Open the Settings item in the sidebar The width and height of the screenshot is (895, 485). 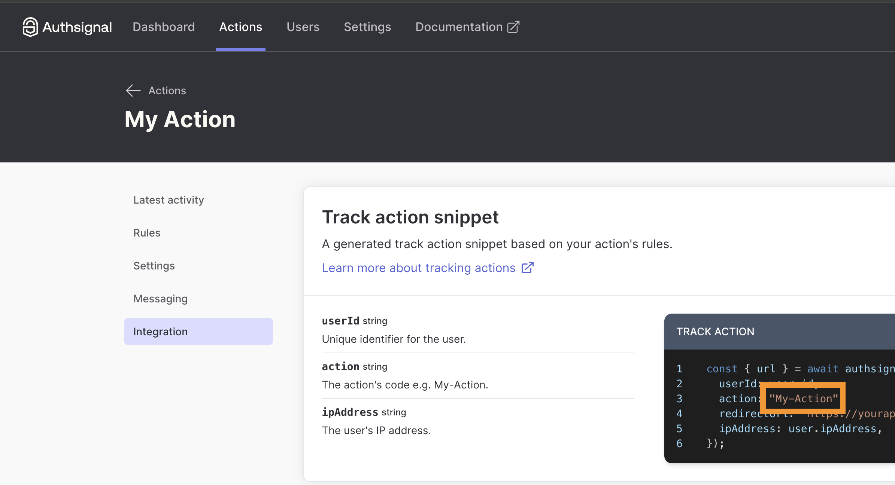click(198, 266)
